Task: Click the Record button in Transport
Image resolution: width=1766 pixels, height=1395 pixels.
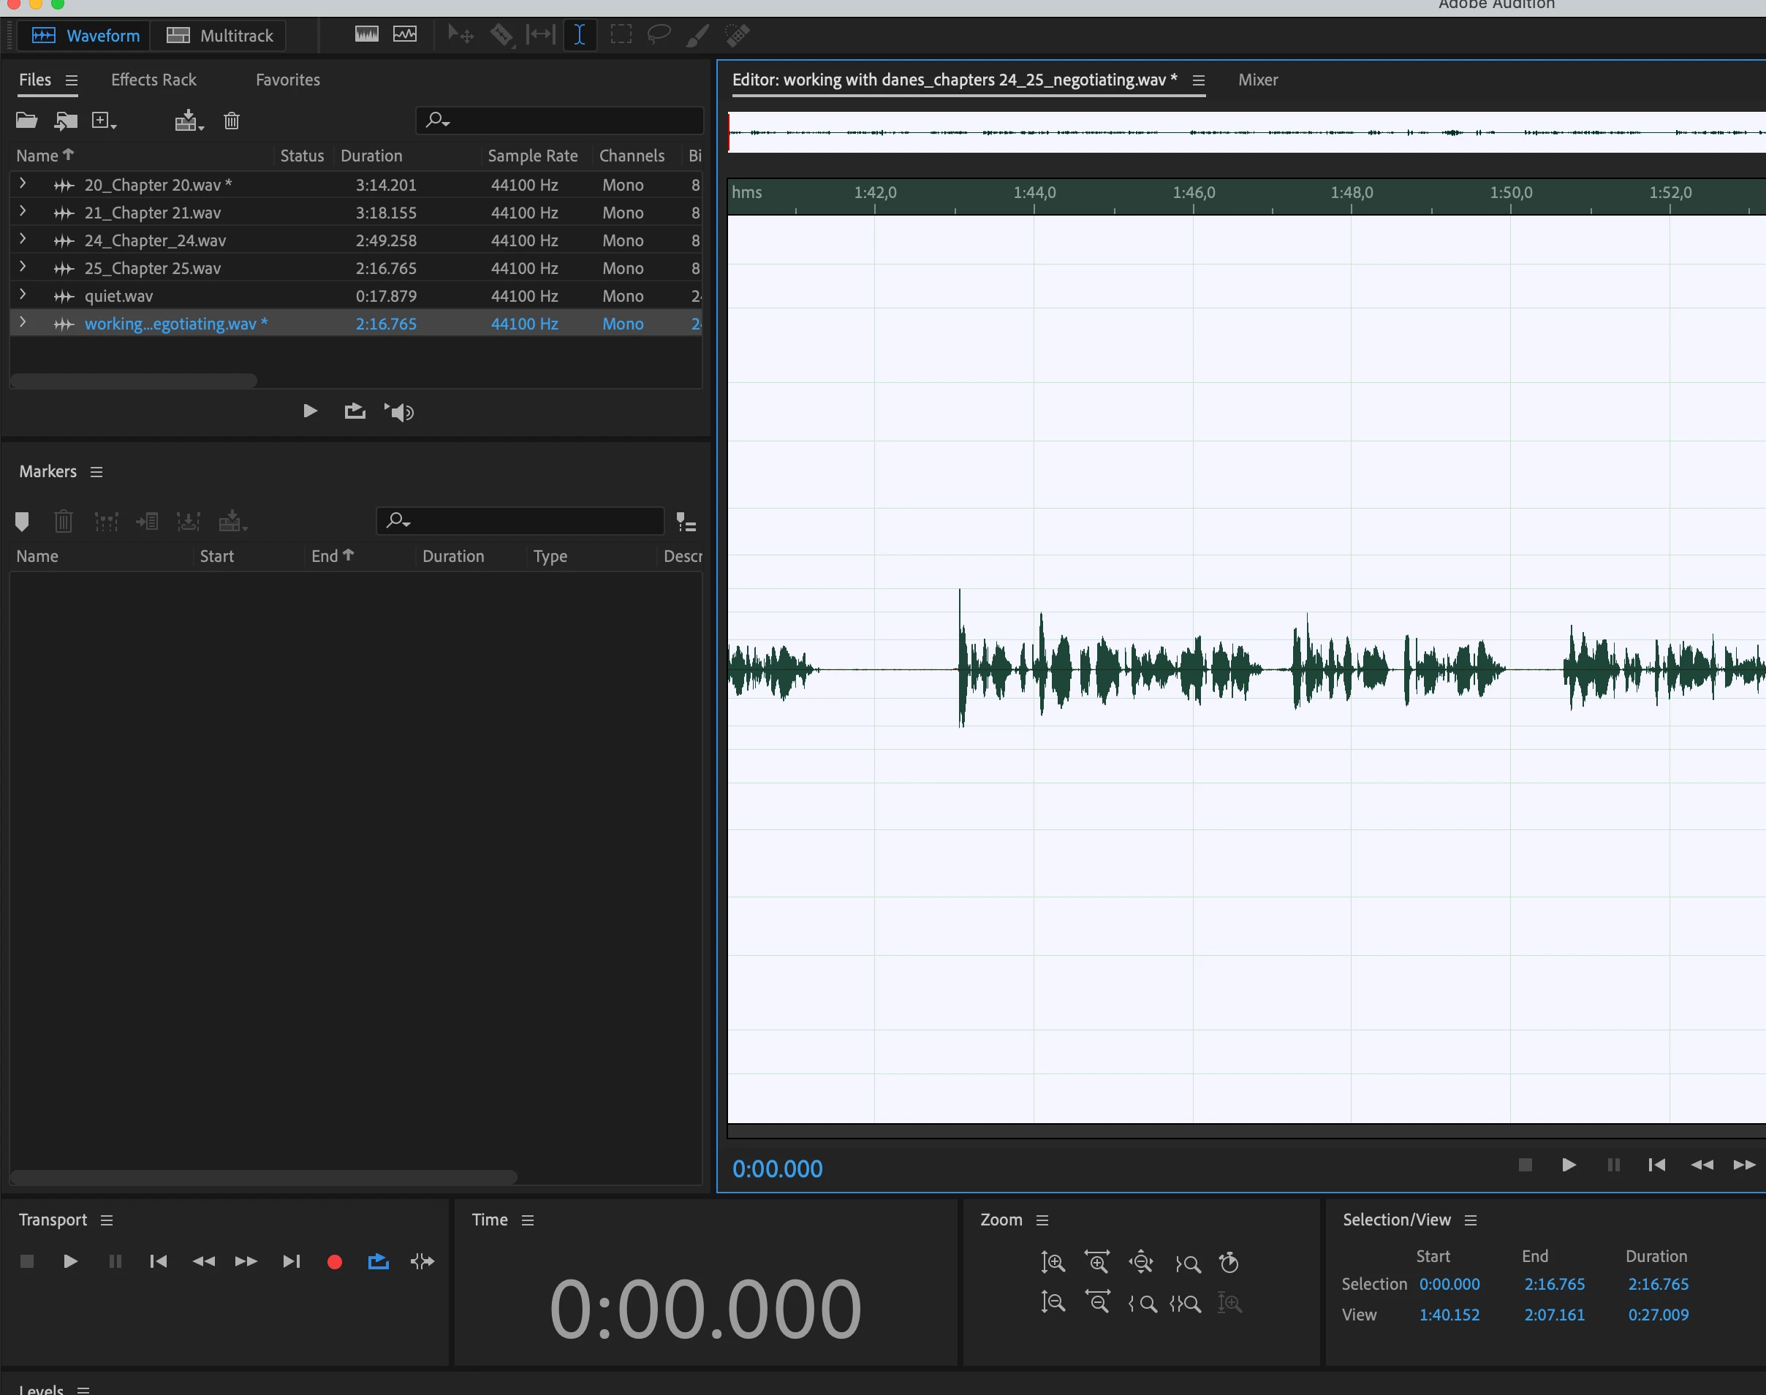Action: (334, 1262)
